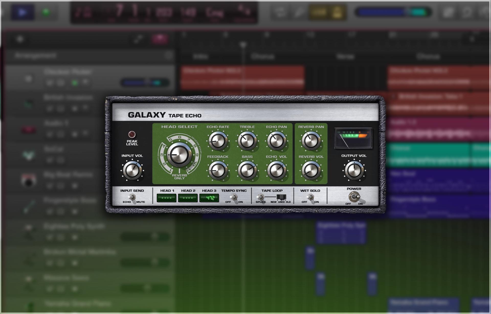
Task: Click the Treble knob
Action: [247, 141]
